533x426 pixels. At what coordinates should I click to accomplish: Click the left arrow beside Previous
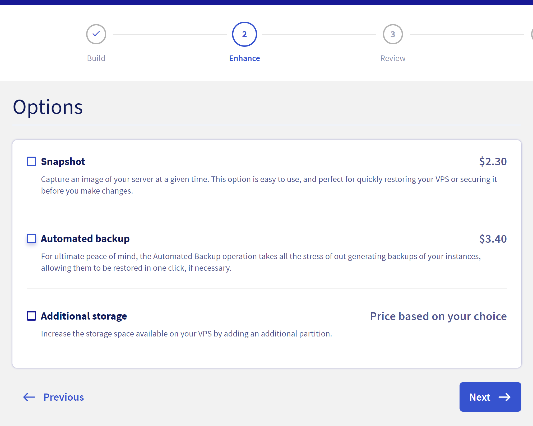coord(29,397)
